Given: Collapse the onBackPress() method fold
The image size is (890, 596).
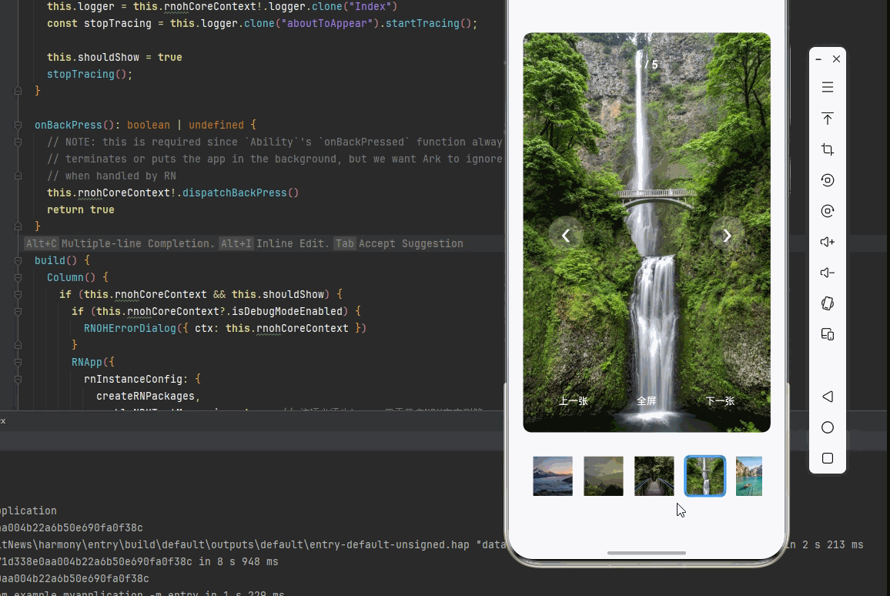Looking at the screenshot, I should pos(18,125).
